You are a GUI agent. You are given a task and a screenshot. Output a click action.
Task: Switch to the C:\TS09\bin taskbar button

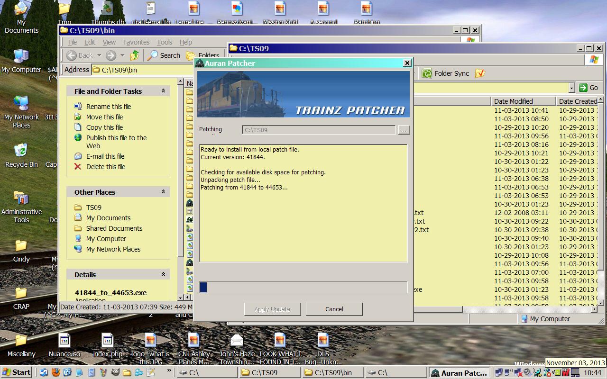[332, 372]
